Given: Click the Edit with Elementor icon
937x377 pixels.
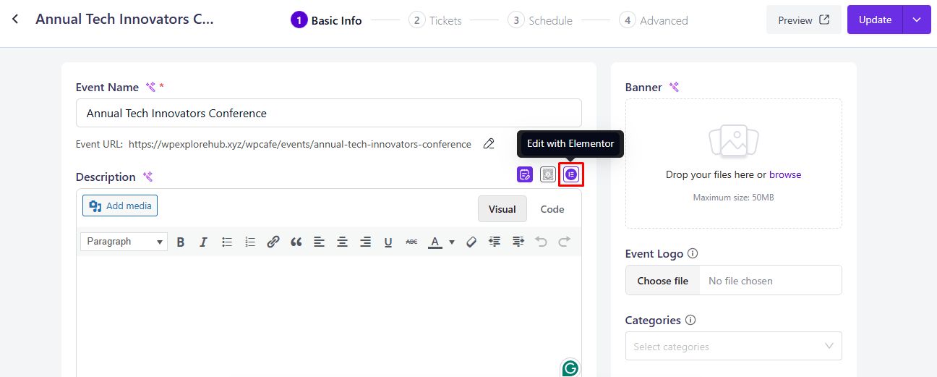Looking at the screenshot, I should [571, 174].
